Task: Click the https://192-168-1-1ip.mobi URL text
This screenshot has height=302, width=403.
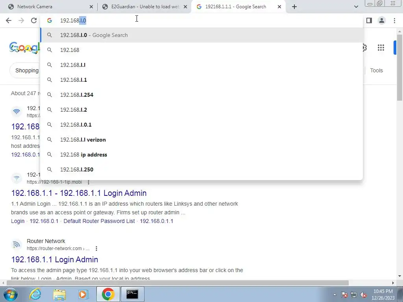Action: 54,182
